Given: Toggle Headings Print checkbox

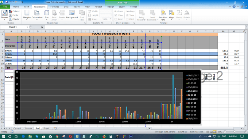Looking at the screenshot, I should [127, 19].
